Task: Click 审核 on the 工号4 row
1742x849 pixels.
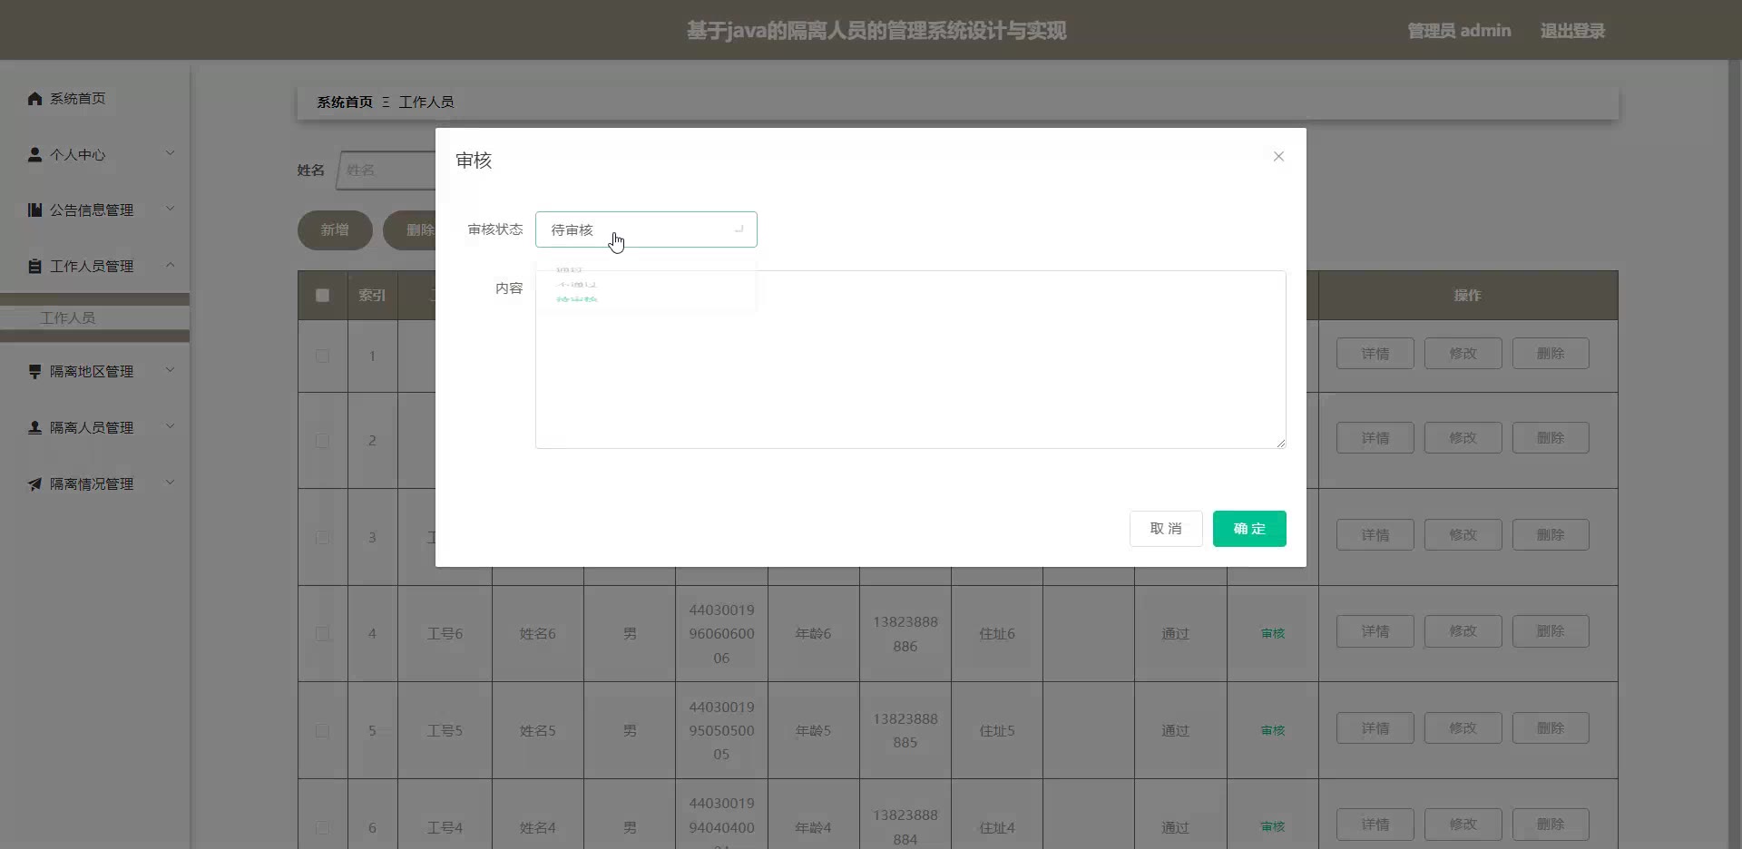Action: pos(1273,826)
